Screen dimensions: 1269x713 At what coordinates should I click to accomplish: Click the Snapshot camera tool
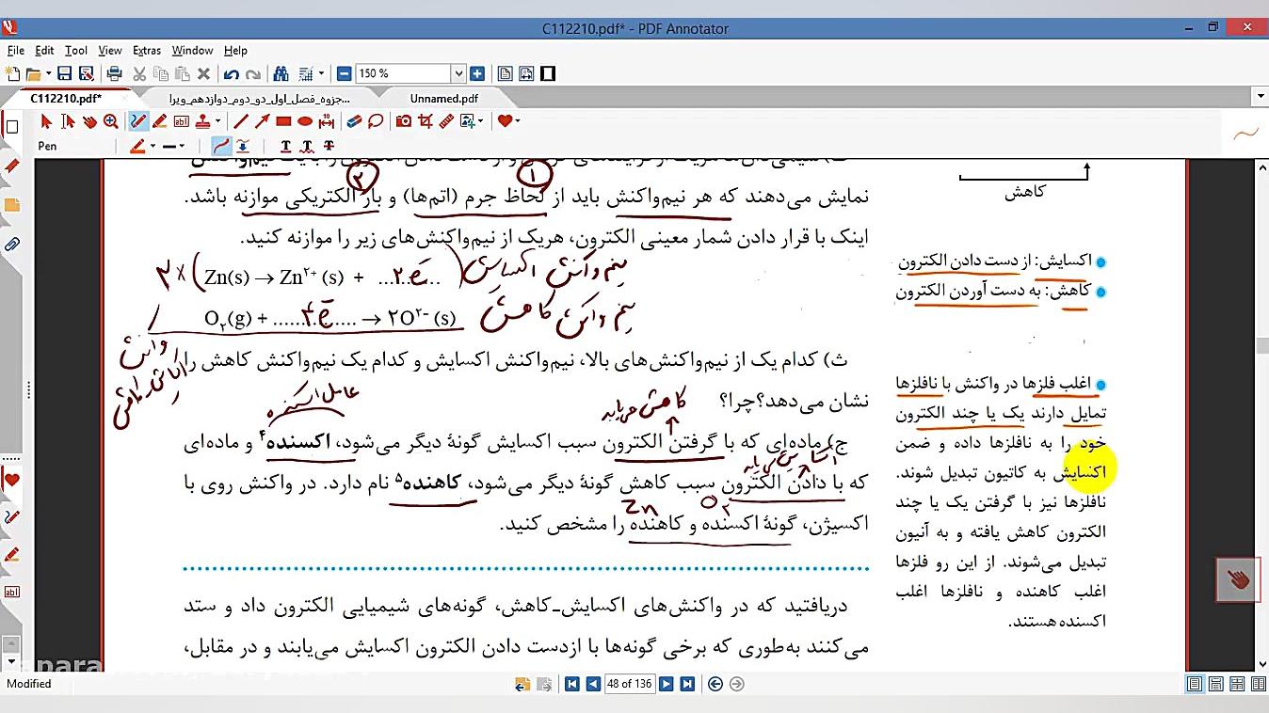[x=403, y=121]
